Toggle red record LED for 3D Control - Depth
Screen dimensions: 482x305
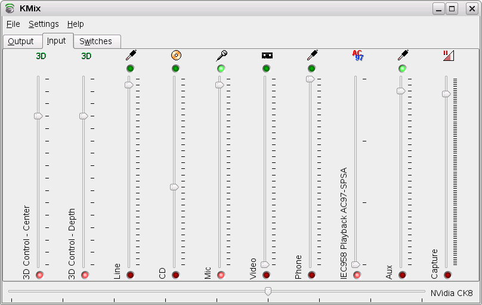[85, 275]
